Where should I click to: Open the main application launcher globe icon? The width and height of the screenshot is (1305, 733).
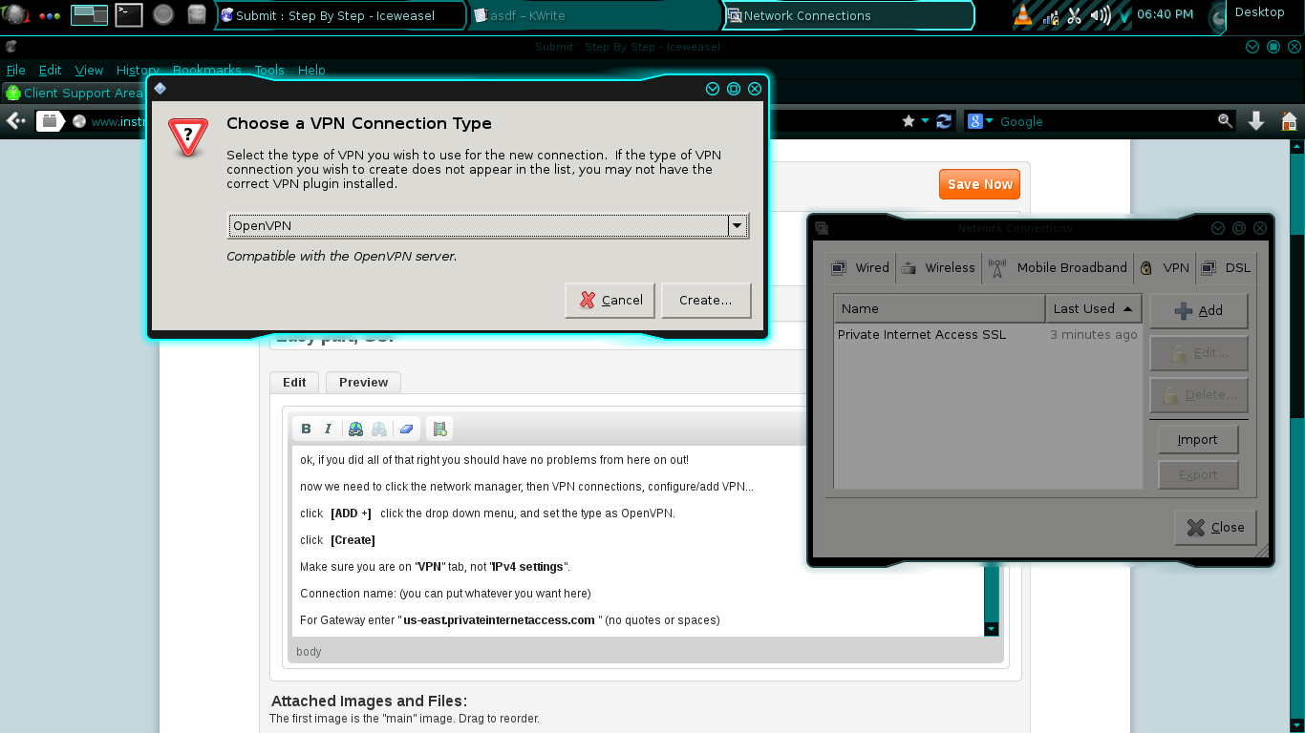click(x=14, y=14)
